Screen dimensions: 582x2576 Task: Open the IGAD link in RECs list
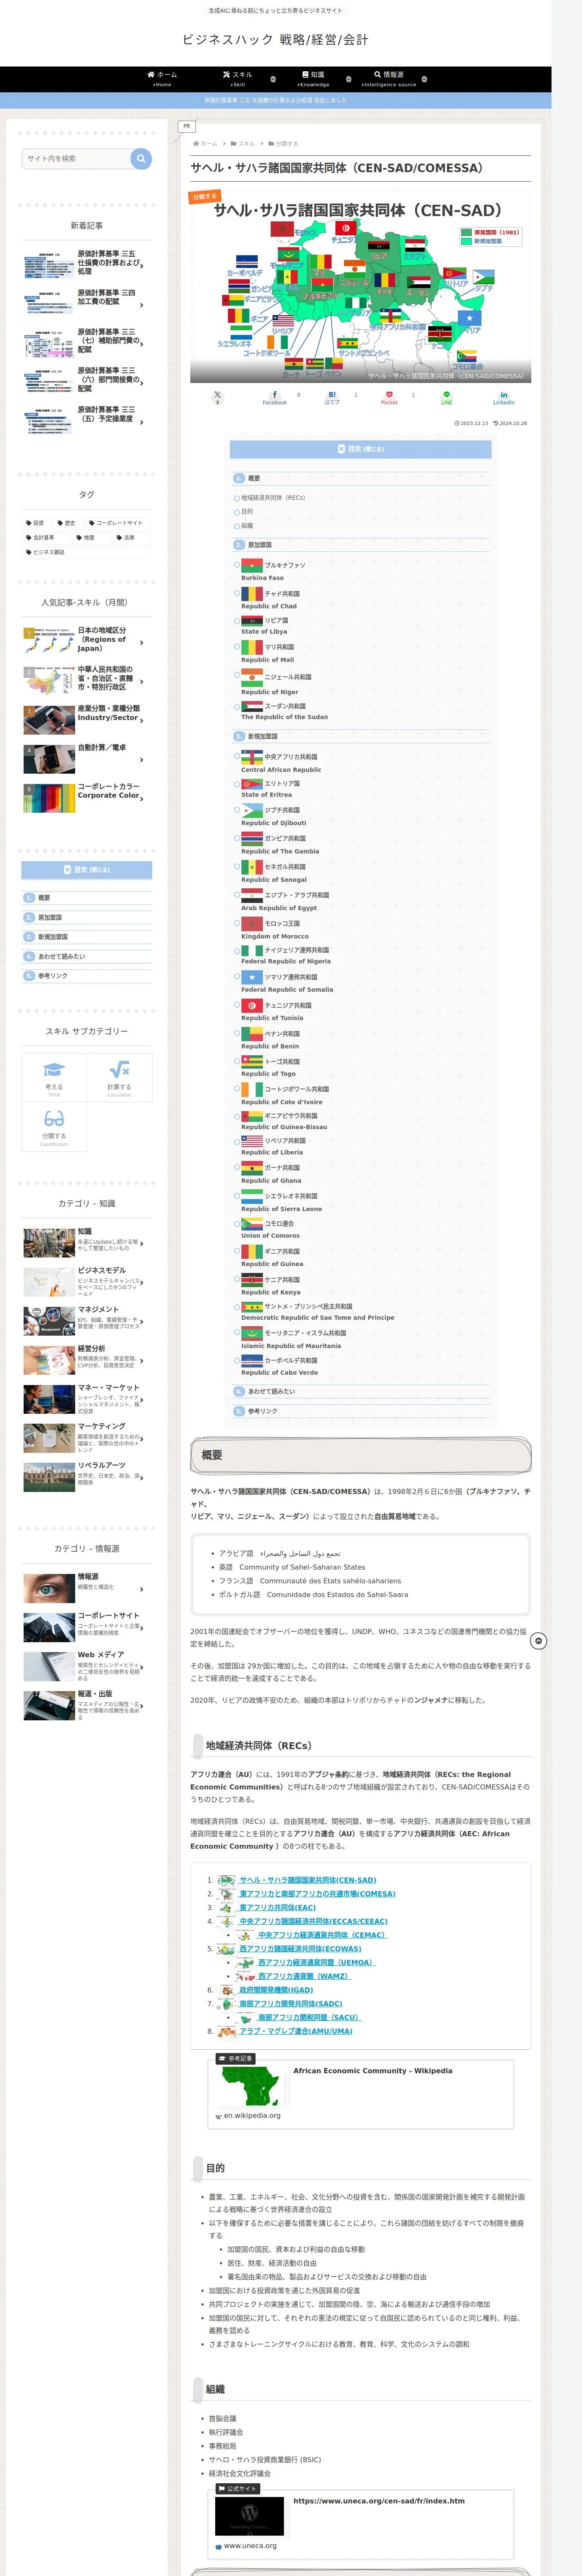(x=276, y=1990)
